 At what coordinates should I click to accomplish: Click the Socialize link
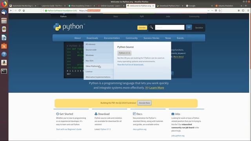pyautogui.click(x=199, y=28)
